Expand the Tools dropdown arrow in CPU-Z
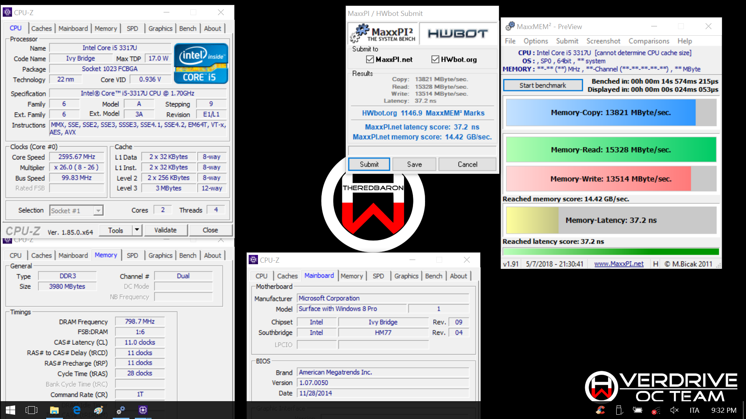The image size is (746, 419). click(x=137, y=230)
